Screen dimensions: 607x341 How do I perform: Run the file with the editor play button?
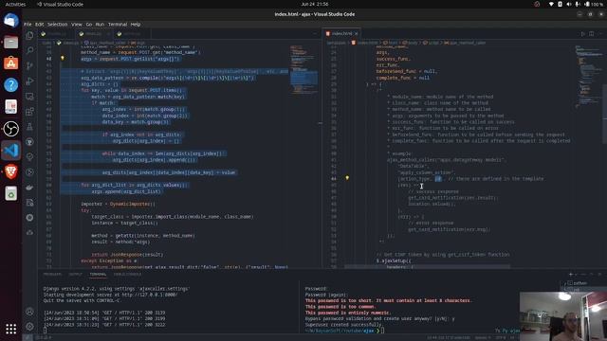[582, 34]
